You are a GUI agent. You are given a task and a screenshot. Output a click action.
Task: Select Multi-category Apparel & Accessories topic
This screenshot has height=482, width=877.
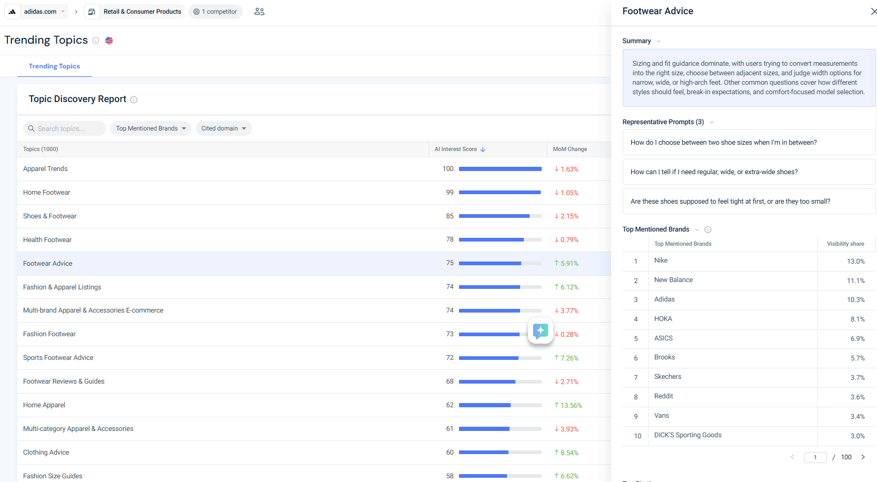pos(78,429)
